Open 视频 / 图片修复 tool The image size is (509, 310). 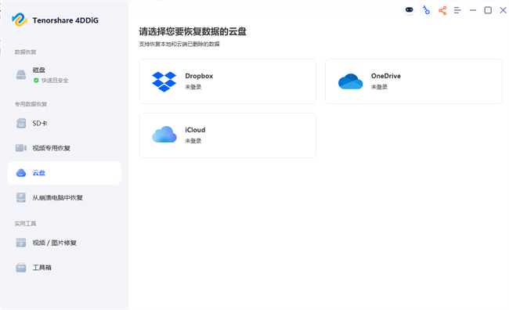click(64, 243)
